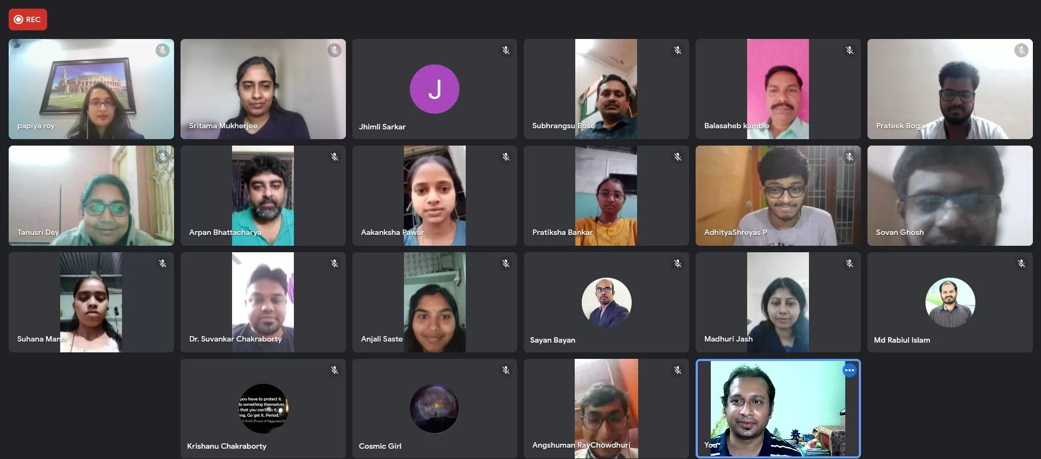Select the Cosmic Girl galaxy avatar
Viewport: 1041px width, 459px height.
[434, 409]
